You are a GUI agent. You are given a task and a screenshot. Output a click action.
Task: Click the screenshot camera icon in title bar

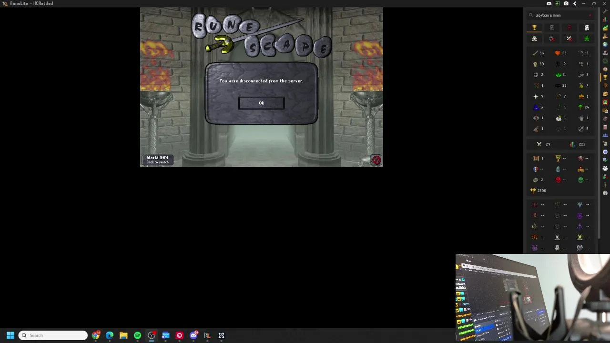pyautogui.click(x=566, y=3)
